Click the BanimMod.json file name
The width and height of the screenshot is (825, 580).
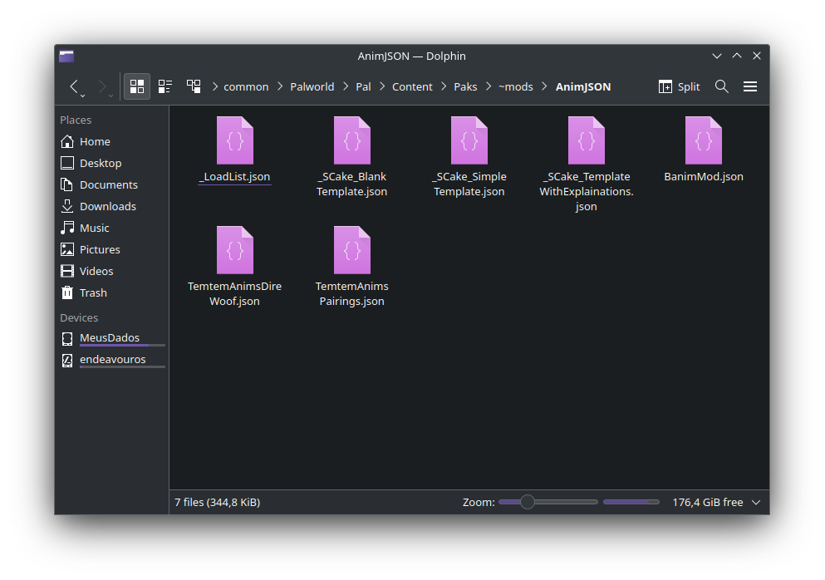(704, 177)
